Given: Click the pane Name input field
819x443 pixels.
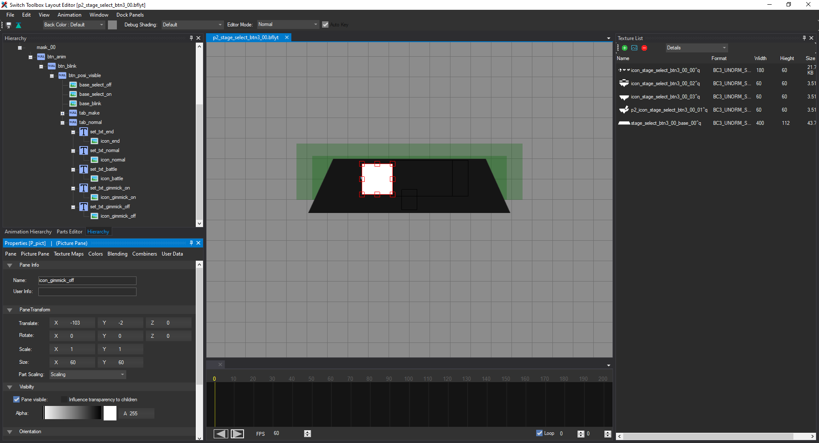Looking at the screenshot, I should (x=87, y=280).
